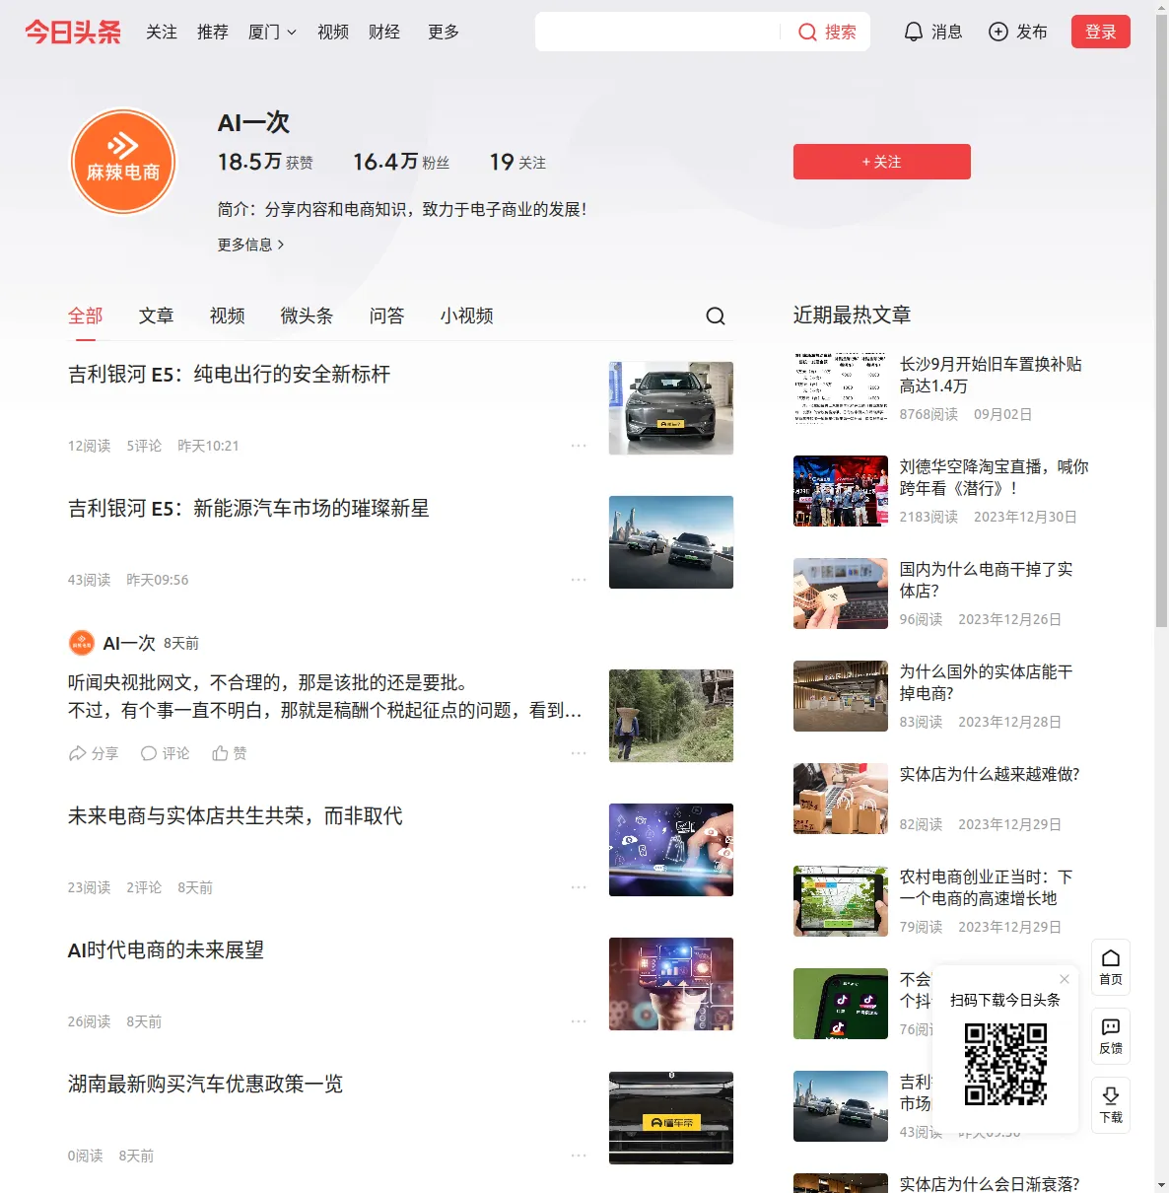Click small AI一次 avatar in post
1169x1193 pixels.
82,643
